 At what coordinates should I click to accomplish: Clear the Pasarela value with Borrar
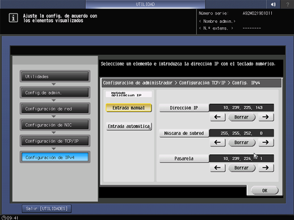pos(242,168)
